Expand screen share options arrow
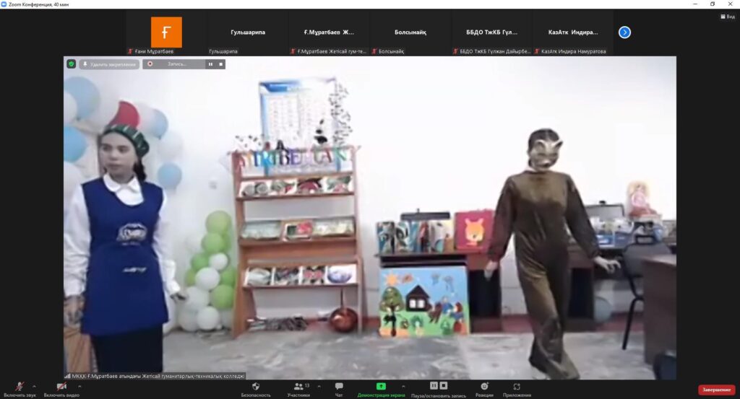740x399 pixels. [403, 386]
